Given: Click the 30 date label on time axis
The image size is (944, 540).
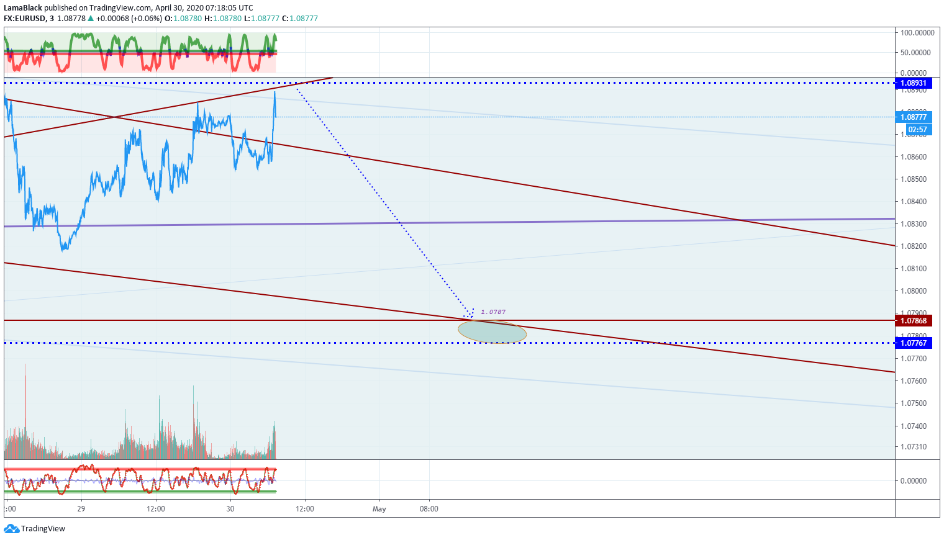Looking at the screenshot, I should (x=230, y=509).
